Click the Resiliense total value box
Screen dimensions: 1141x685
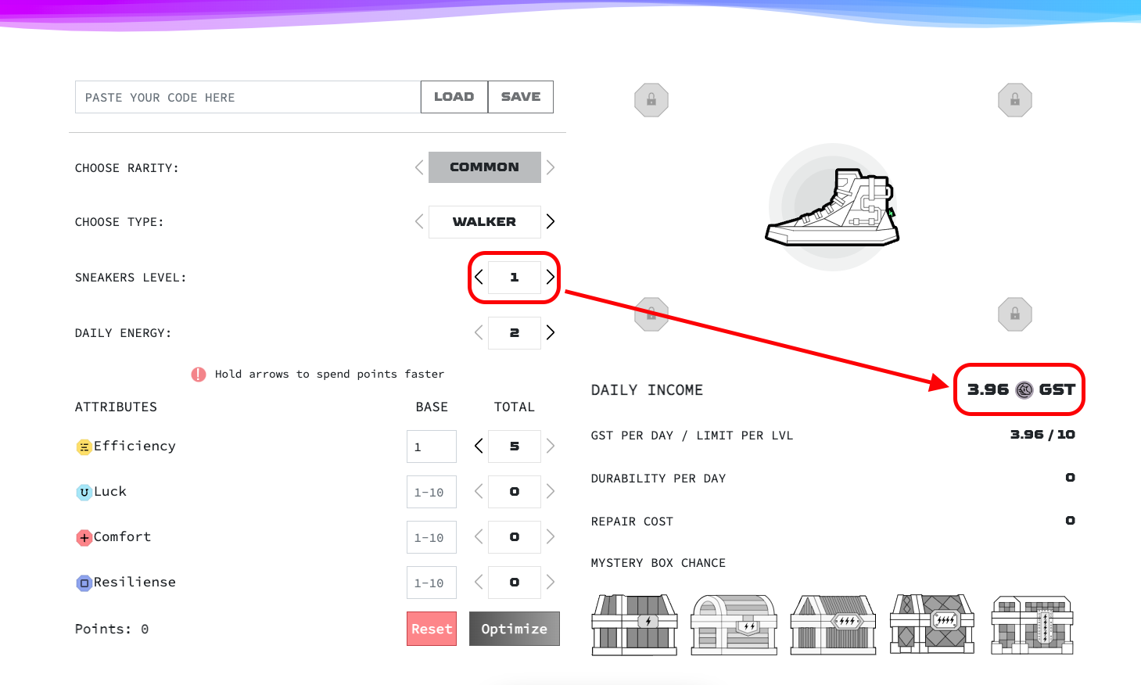coord(515,582)
